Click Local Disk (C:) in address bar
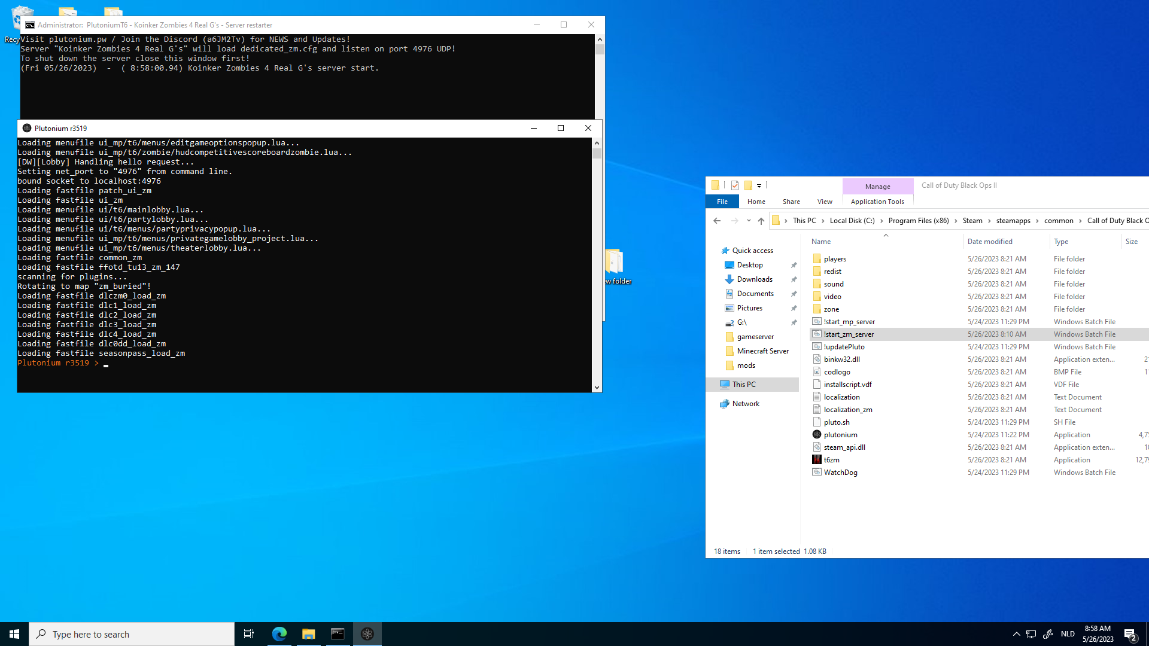 pyautogui.click(x=852, y=221)
